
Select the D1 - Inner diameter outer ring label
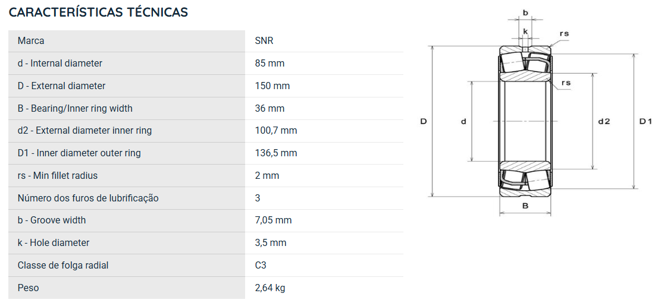tap(79, 153)
